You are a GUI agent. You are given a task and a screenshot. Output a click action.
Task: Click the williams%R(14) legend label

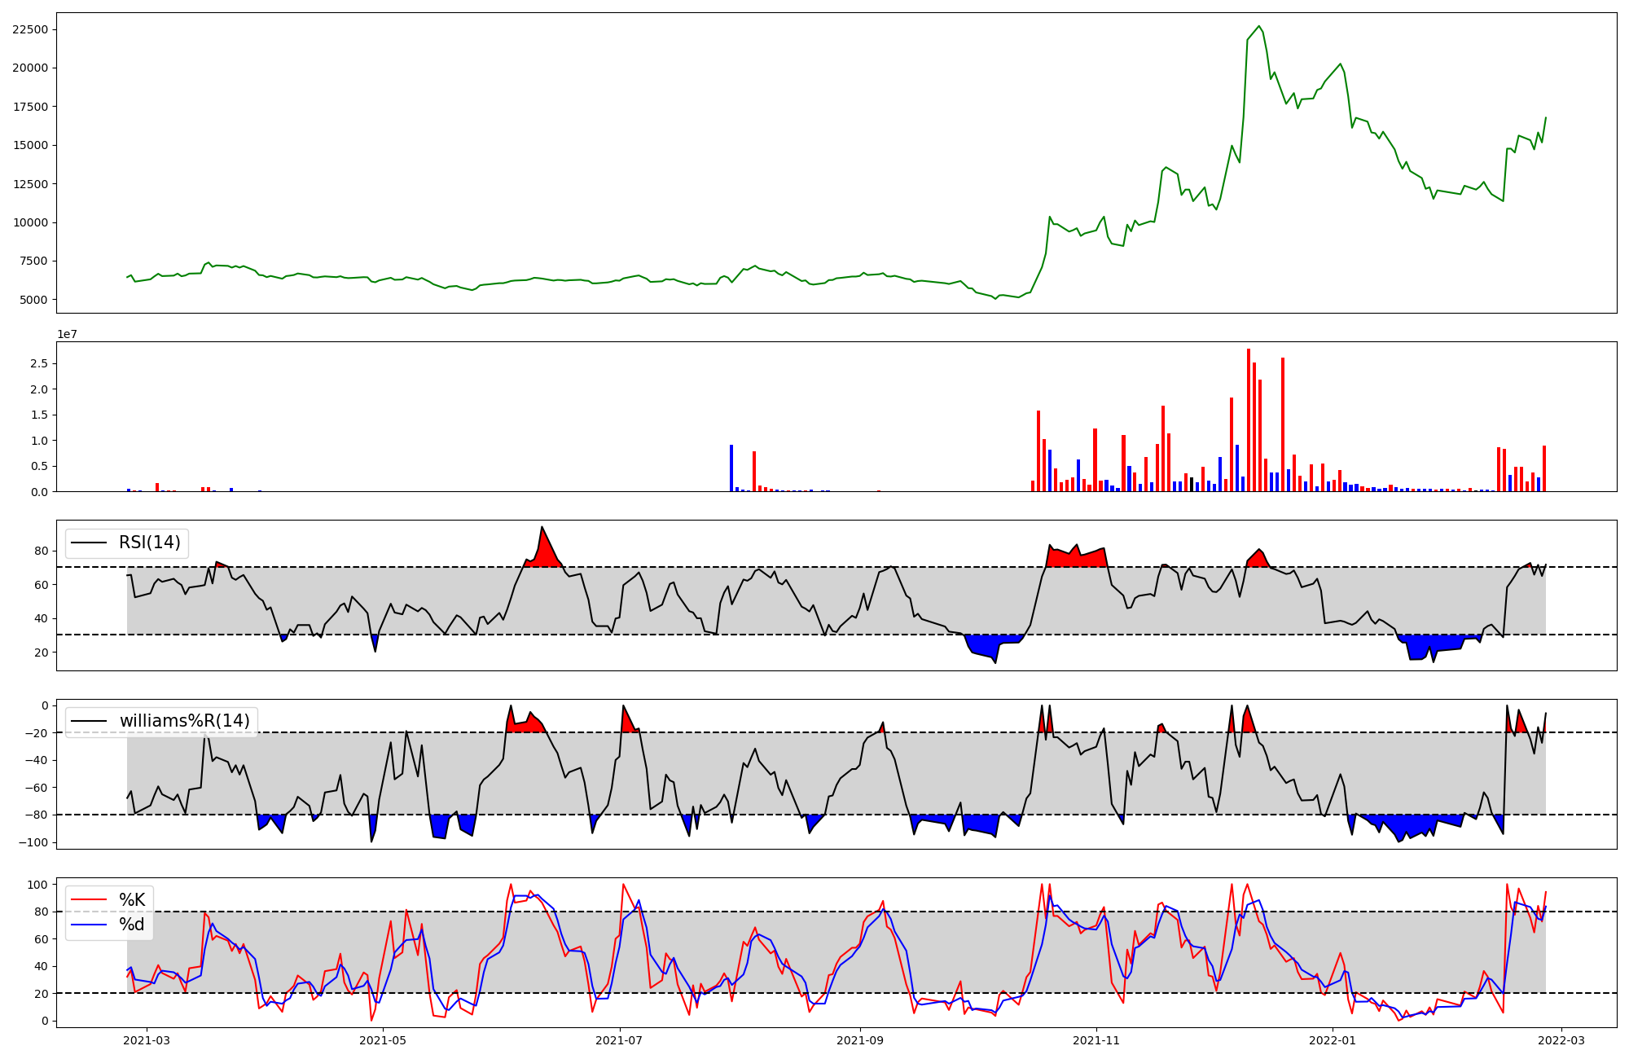point(185,721)
